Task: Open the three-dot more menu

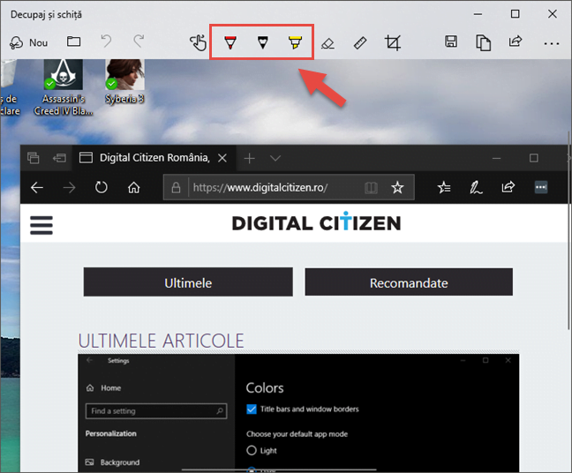Action: (x=551, y=43)
